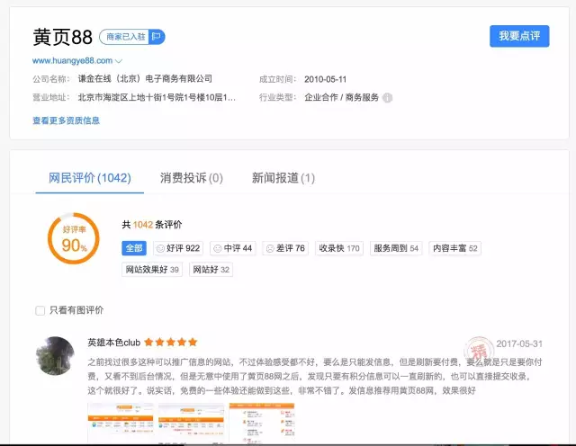Click the five-star rating of the review

171,343
